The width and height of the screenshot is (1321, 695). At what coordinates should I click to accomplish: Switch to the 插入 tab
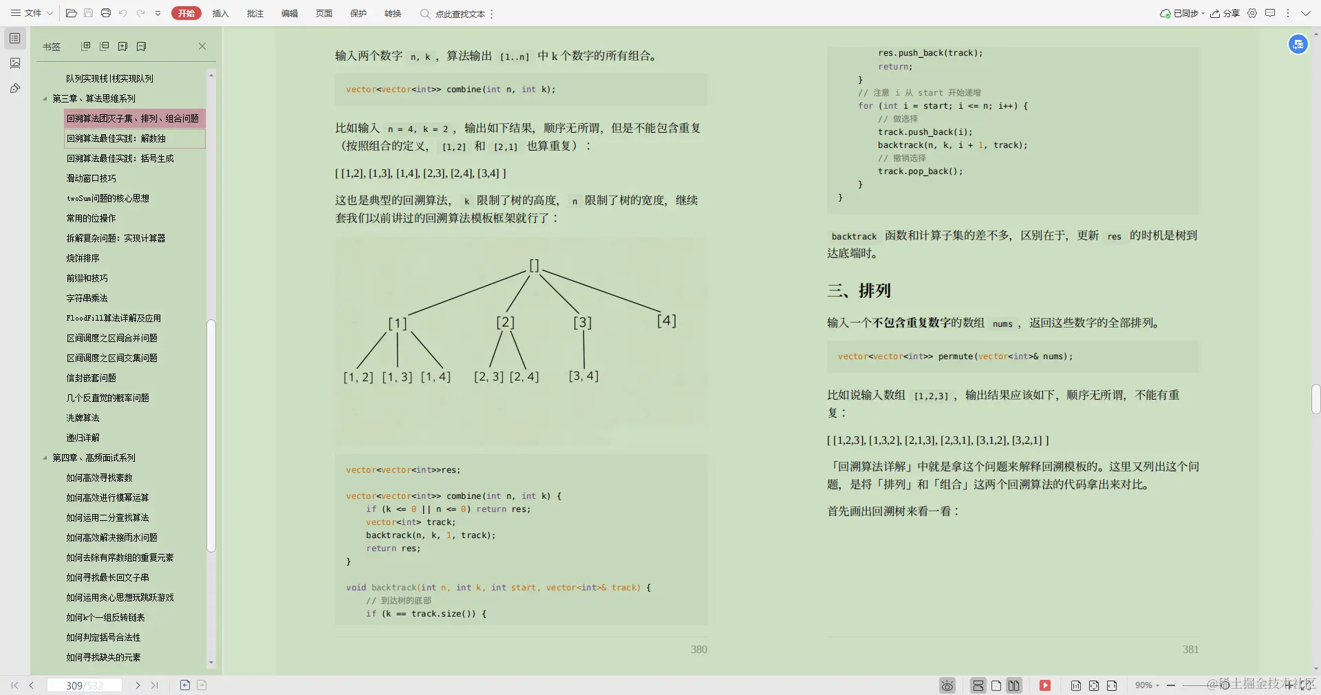(220, 13)
